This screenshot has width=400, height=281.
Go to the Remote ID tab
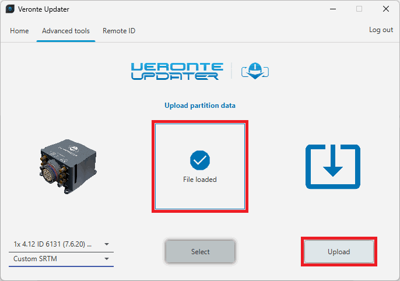pos(119,31)
